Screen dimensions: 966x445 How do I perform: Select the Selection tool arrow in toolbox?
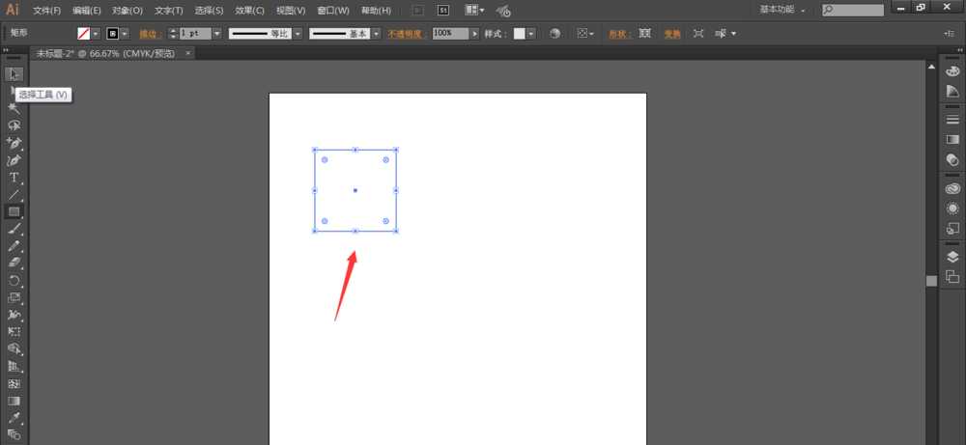(x=14, y=74)
